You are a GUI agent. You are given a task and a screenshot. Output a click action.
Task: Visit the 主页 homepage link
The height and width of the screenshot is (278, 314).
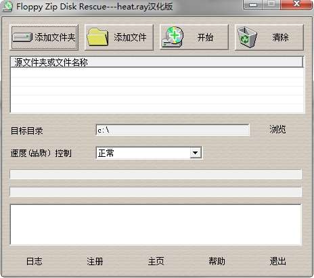click(x=156, y=261)
